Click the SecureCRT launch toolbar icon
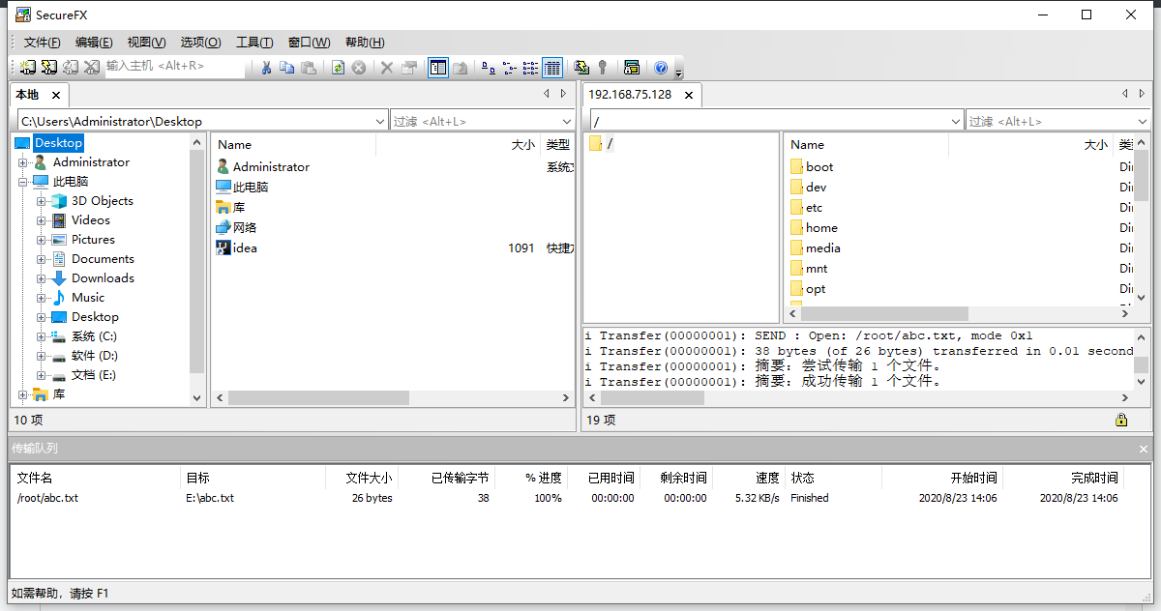Viewport: 1161px width, 611px height. coord(632,68)
